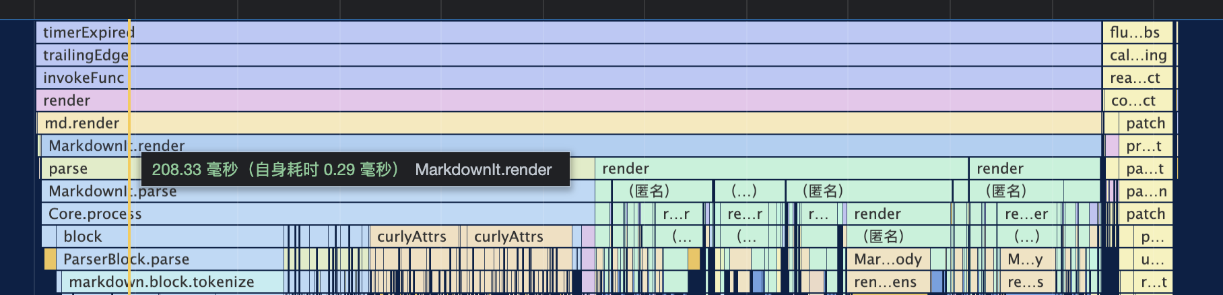The width and height of the screenshot is (1223, 295).
Task: Click the md.render call frame
Action: pos(566,123)
